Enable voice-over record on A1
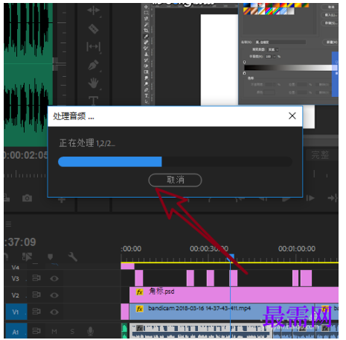Screen dimensions: 346x340 click(x=91, y=331)
